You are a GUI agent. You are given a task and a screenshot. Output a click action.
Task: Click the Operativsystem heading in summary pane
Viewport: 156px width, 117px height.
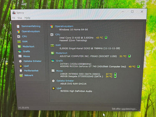[x=64, y=26]
